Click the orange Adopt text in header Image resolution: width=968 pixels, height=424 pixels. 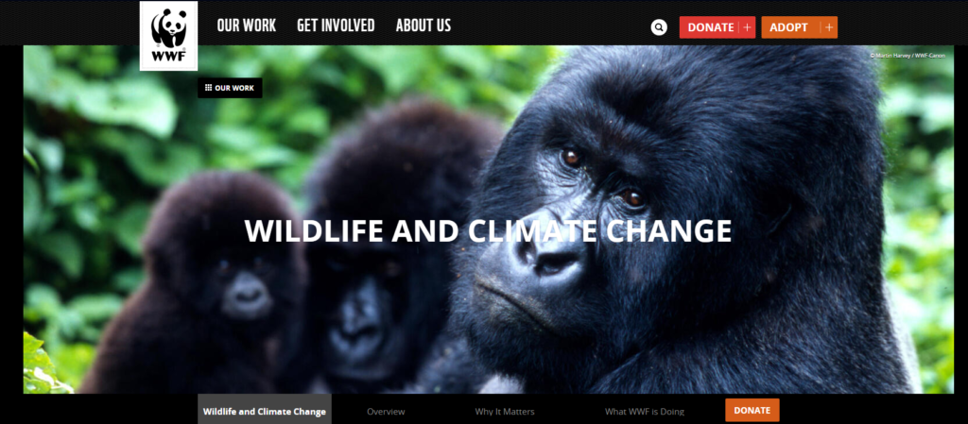click(x=788, y=27)
